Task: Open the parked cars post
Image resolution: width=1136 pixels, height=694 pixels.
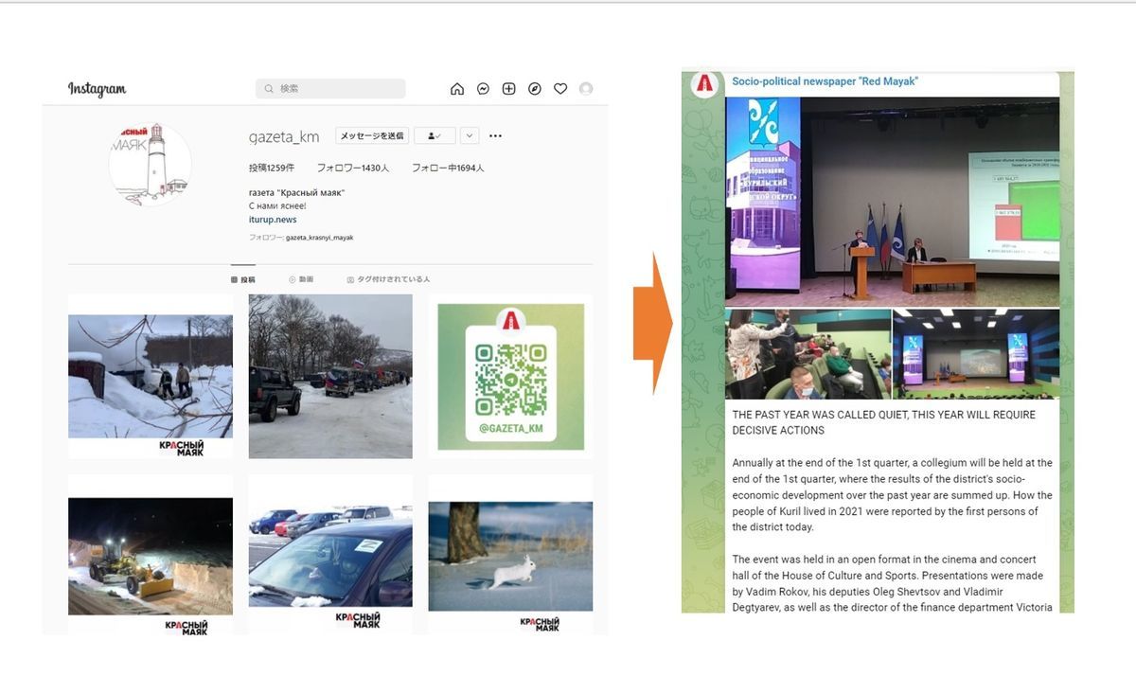Action: pyautogui.click(x=330, y=556)
